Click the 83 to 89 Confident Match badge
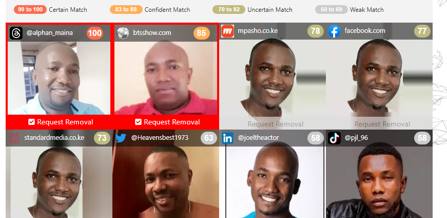Viewport: 447px width, 218px height. 126,9
